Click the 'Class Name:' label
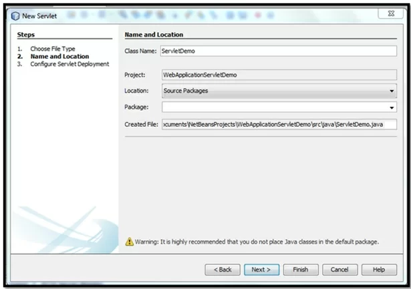411x289 pixels. (140, 51)
